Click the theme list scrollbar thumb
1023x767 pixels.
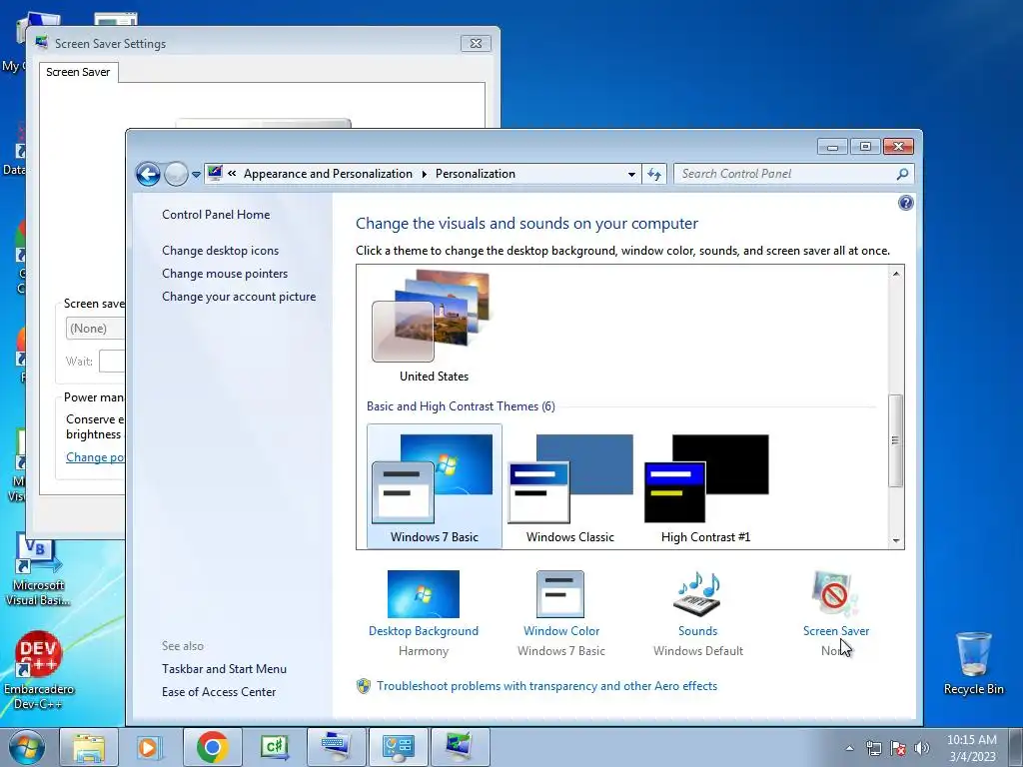896,440
